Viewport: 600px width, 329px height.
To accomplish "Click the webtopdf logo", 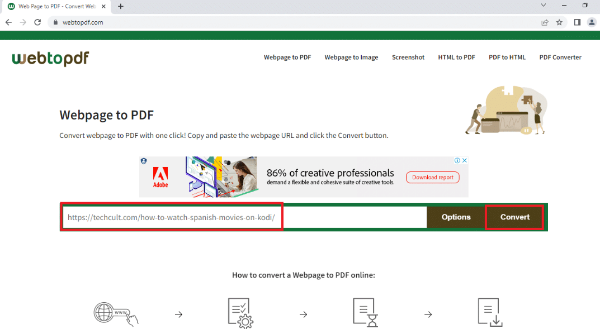I will 50,59.
